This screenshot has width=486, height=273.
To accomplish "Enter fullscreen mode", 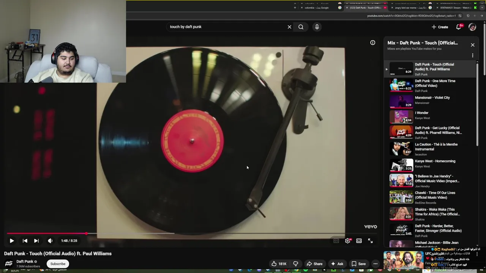I will (x=370, y=241).
